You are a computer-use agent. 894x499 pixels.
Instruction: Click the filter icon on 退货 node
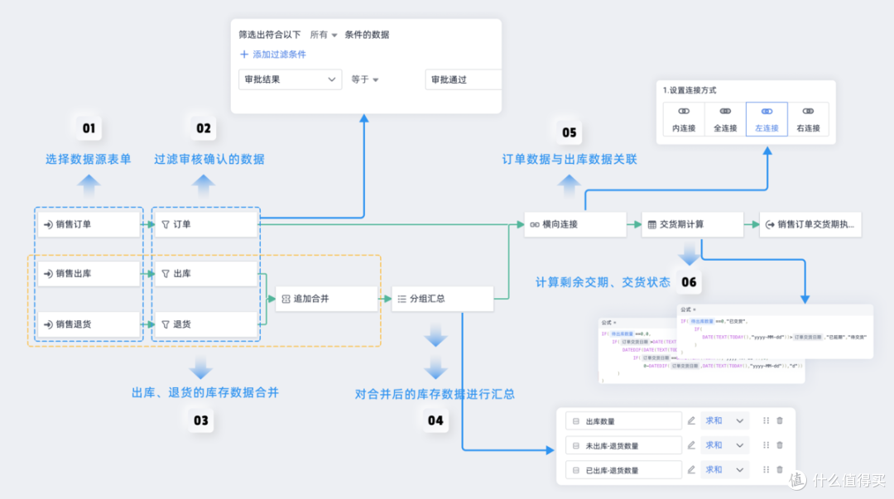coord(166,324)
